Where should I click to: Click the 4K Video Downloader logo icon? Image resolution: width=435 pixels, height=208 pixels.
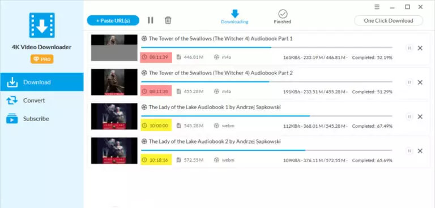(42, 25)
